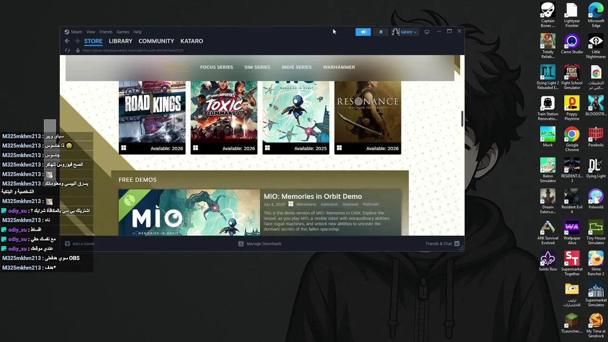Open Lightyear Frontier desktop shortcut

[x=572, y=15]
